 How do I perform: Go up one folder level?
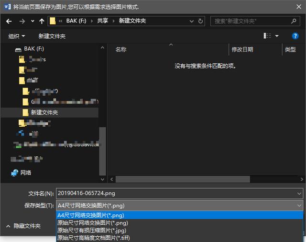42,21
